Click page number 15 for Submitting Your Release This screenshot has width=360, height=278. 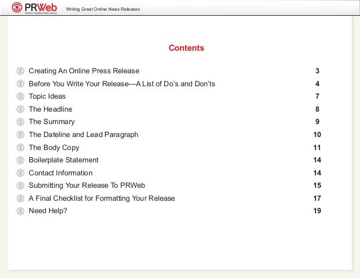(317, 186)
